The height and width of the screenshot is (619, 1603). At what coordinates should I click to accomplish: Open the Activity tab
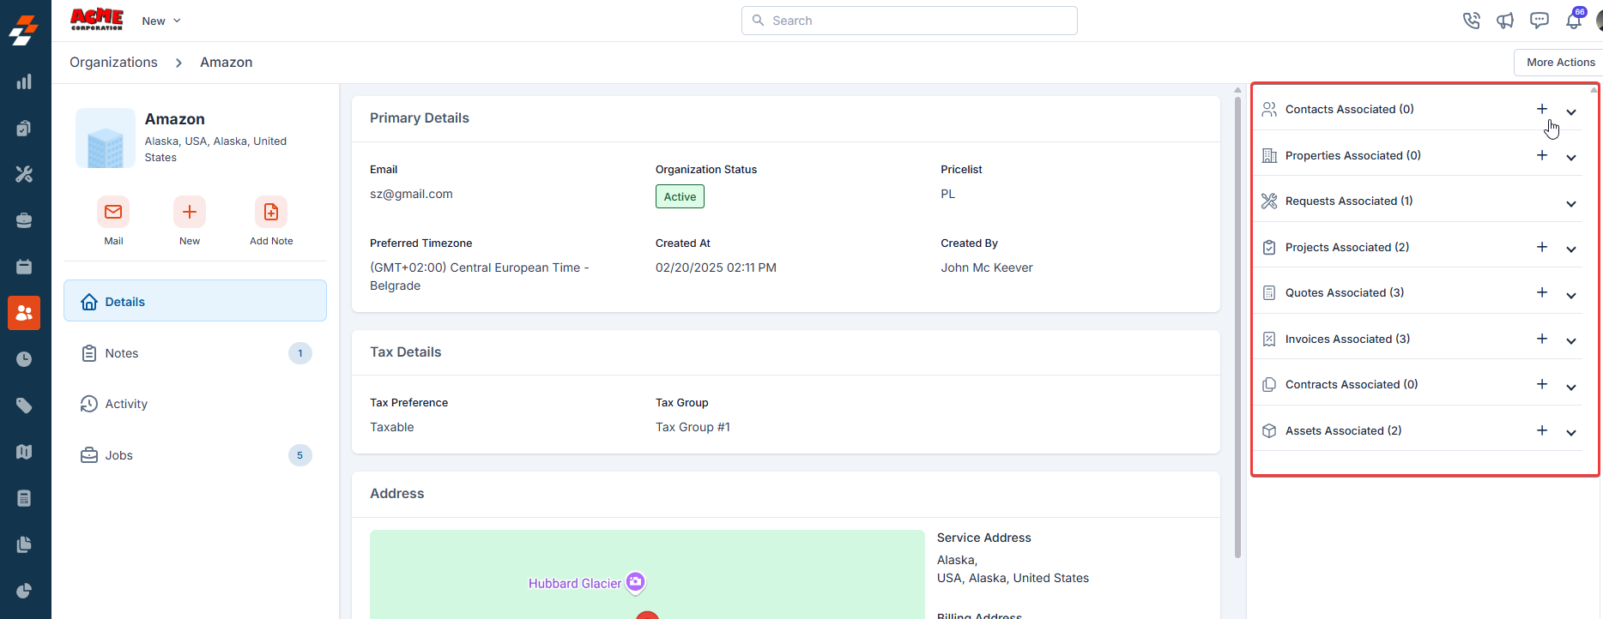coord(195,404)
